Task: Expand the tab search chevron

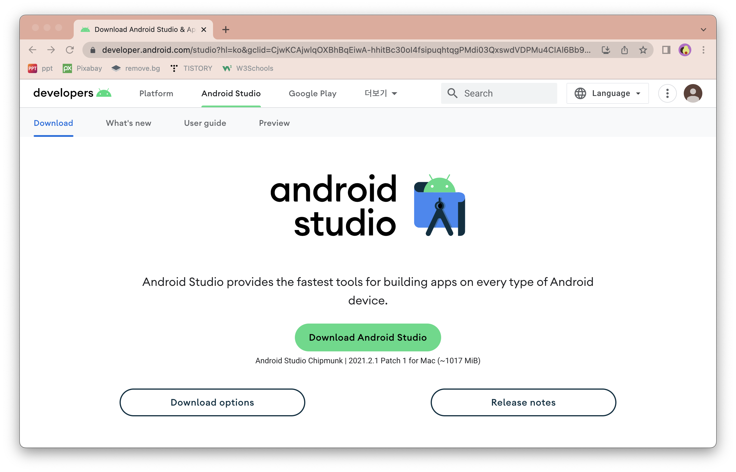Action: 703,30
